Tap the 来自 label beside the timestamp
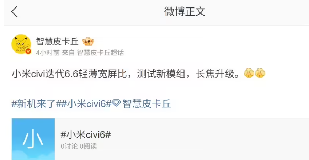Viewport: 309px width, 160px height. [68, 53]
